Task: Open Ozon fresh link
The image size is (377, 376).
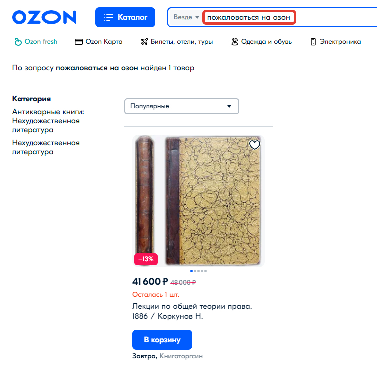Action: 36,42
